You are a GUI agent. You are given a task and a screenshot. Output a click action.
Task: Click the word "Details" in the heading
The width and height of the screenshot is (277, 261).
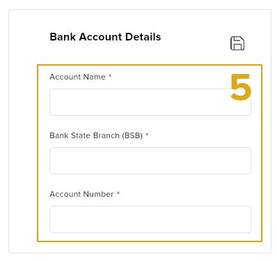coord(143,37)
